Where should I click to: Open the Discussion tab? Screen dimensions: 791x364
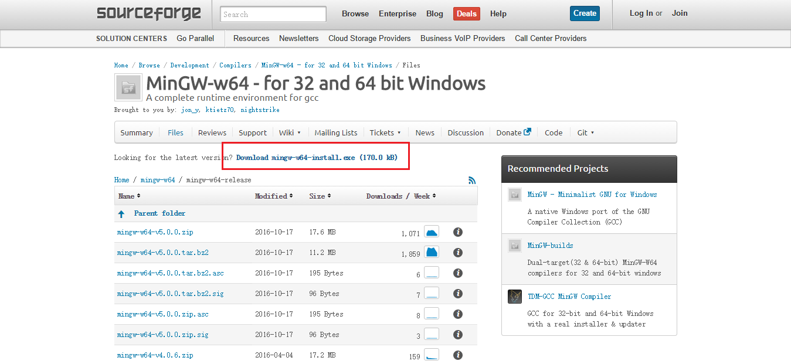[x=466, y=132]
